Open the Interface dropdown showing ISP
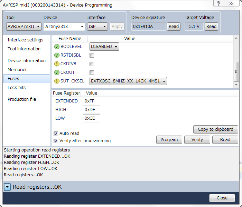 [x=97, y=27]
